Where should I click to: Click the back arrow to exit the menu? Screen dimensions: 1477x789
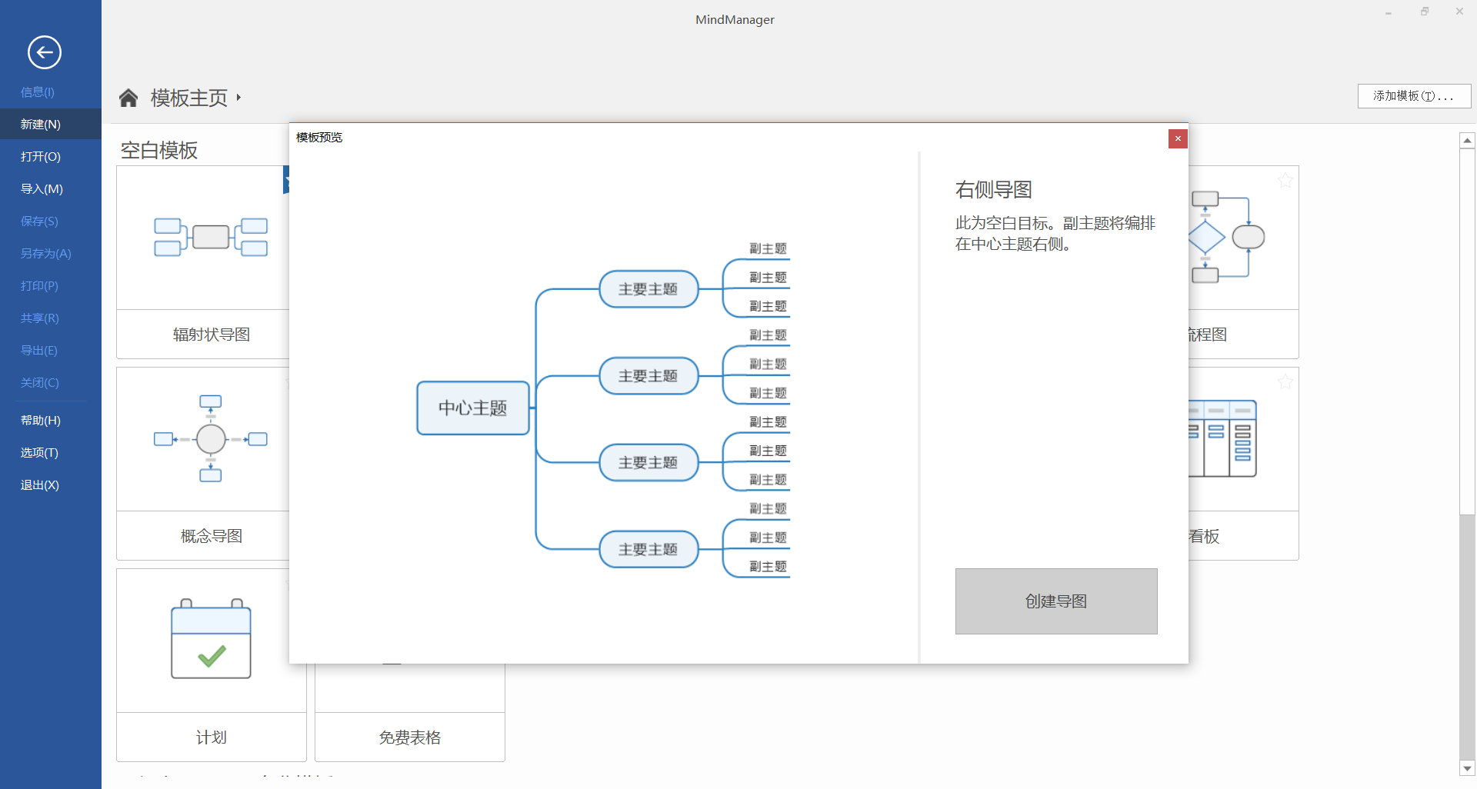[44, 52]
